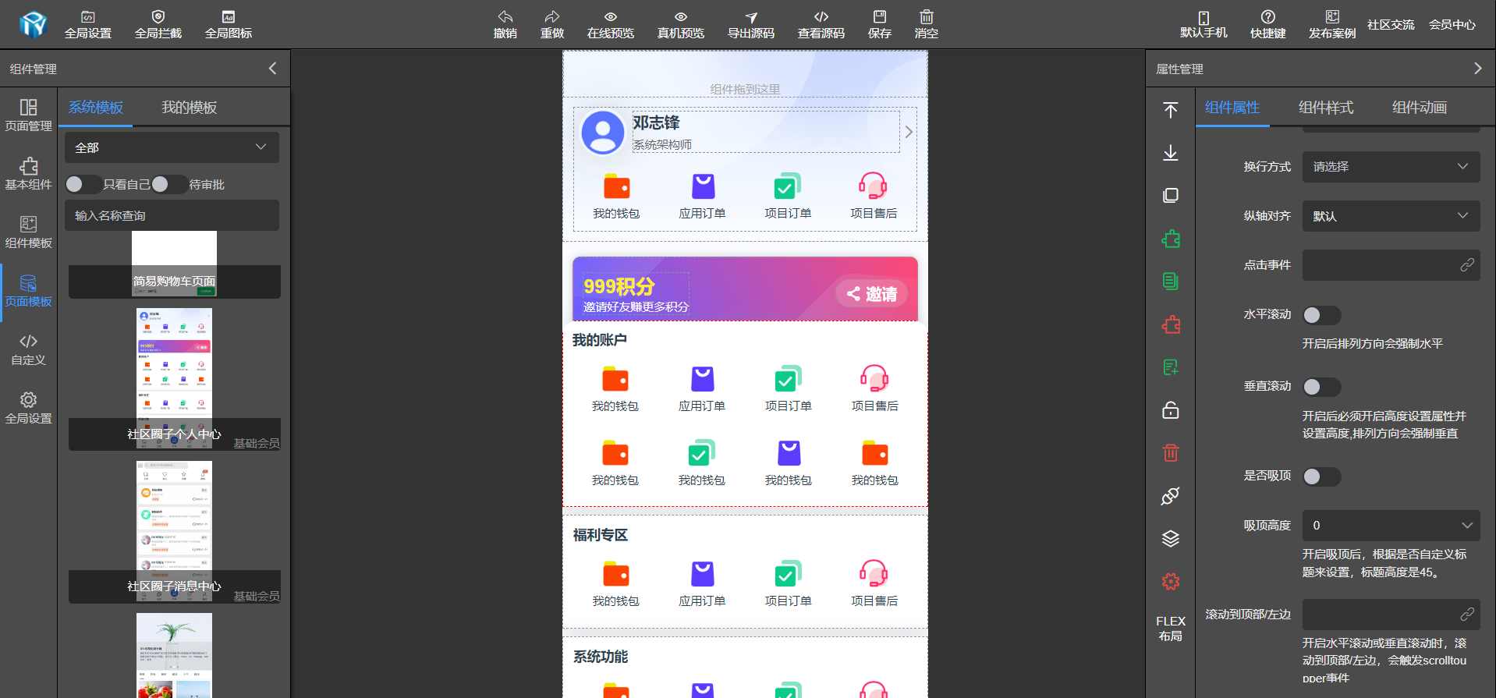Open 全局图标 toolbar item
This screenshot has width=1496, height=698.
coord(229,24)
